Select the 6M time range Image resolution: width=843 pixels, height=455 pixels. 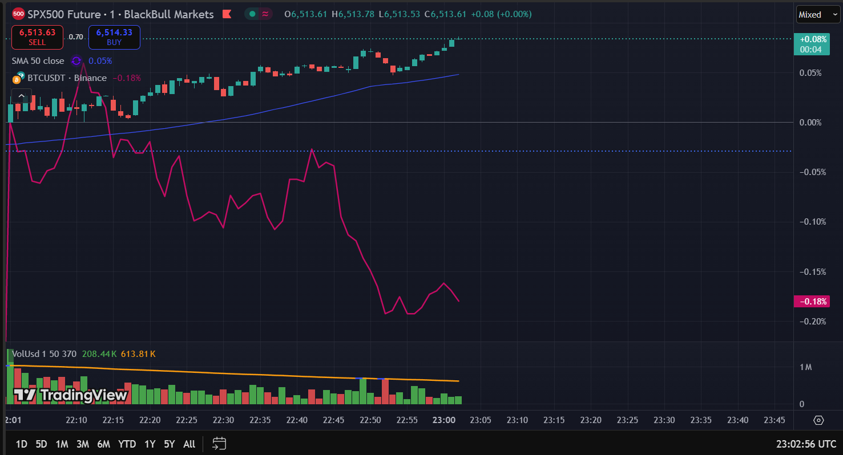(x=103, y=444)
